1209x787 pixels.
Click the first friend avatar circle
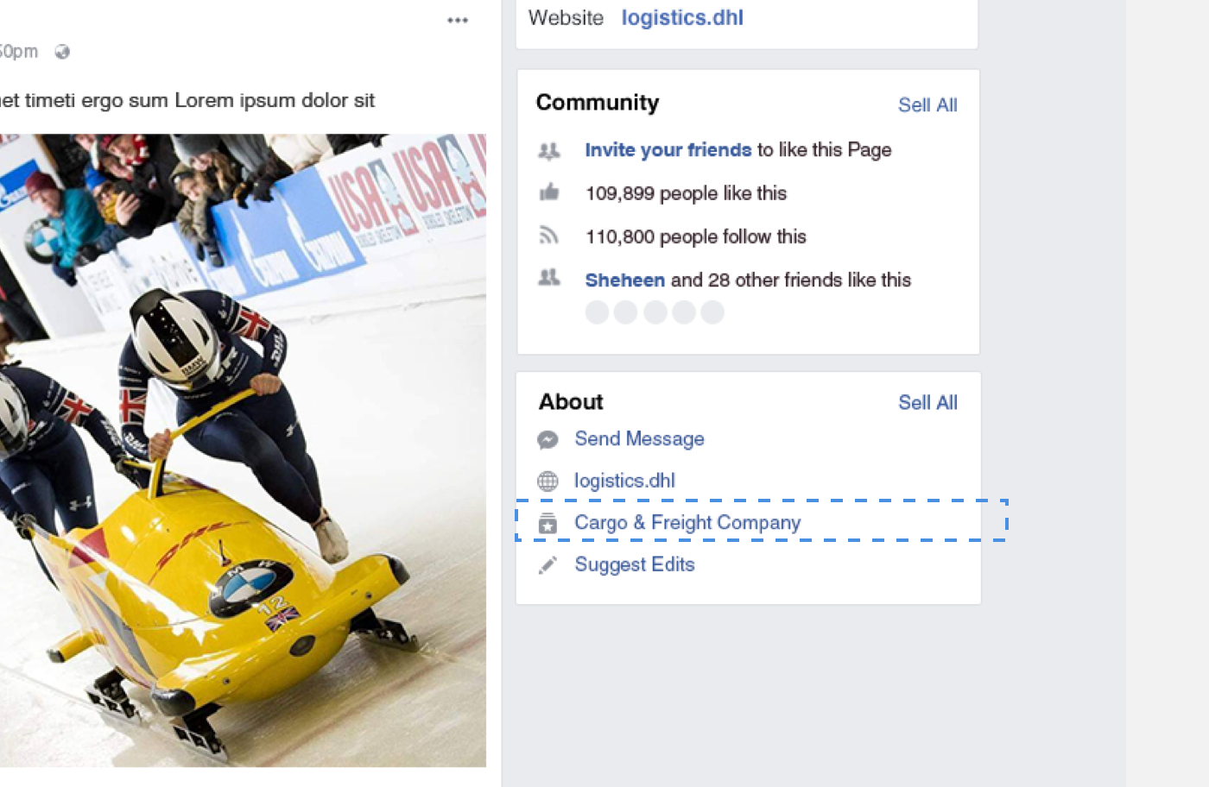pyautogui.click(x=597, y=312)
